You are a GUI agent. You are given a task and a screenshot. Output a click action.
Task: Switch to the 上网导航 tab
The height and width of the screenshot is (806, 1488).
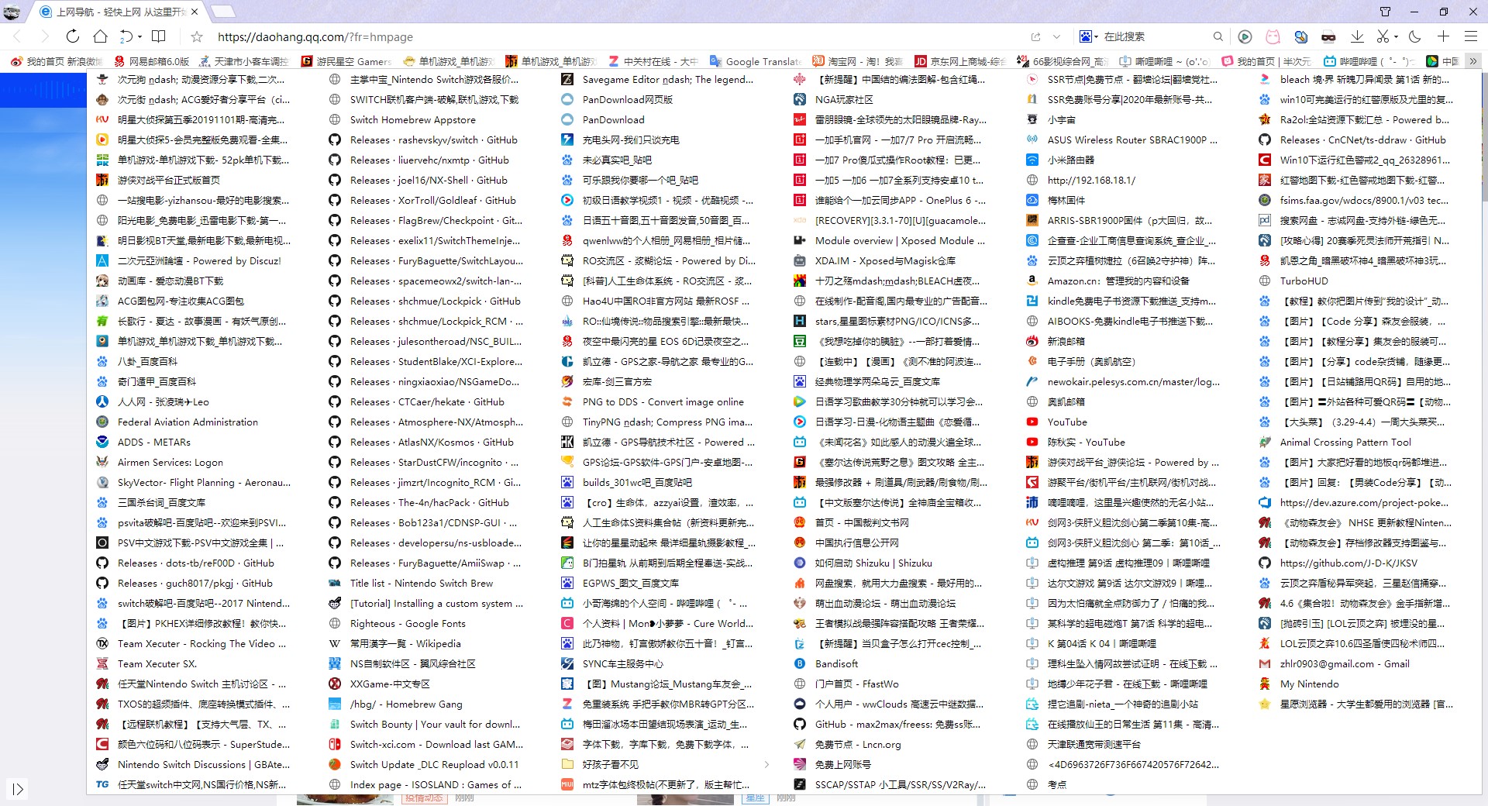(x=119, y=12)
